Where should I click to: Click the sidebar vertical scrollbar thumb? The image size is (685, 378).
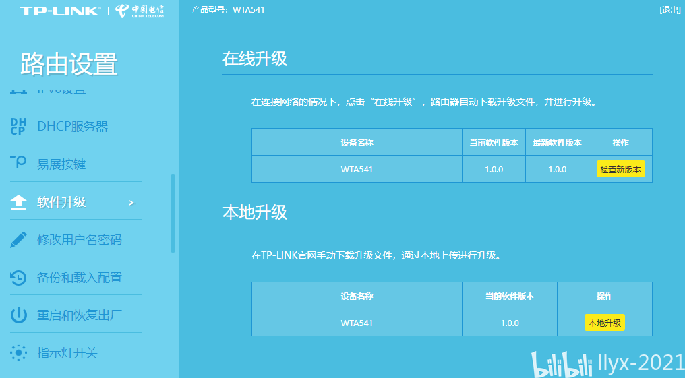173,213
